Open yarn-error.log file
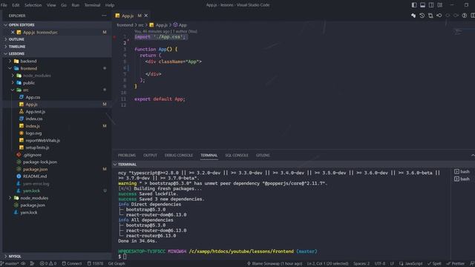 pyautogui.click(x=36, y=183)
